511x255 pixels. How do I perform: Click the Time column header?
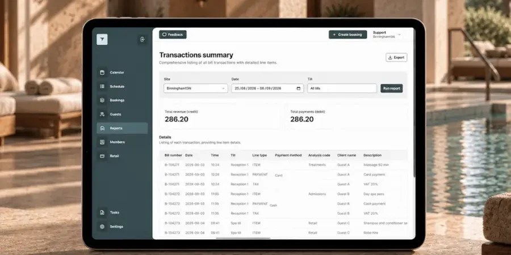(215, 155)
